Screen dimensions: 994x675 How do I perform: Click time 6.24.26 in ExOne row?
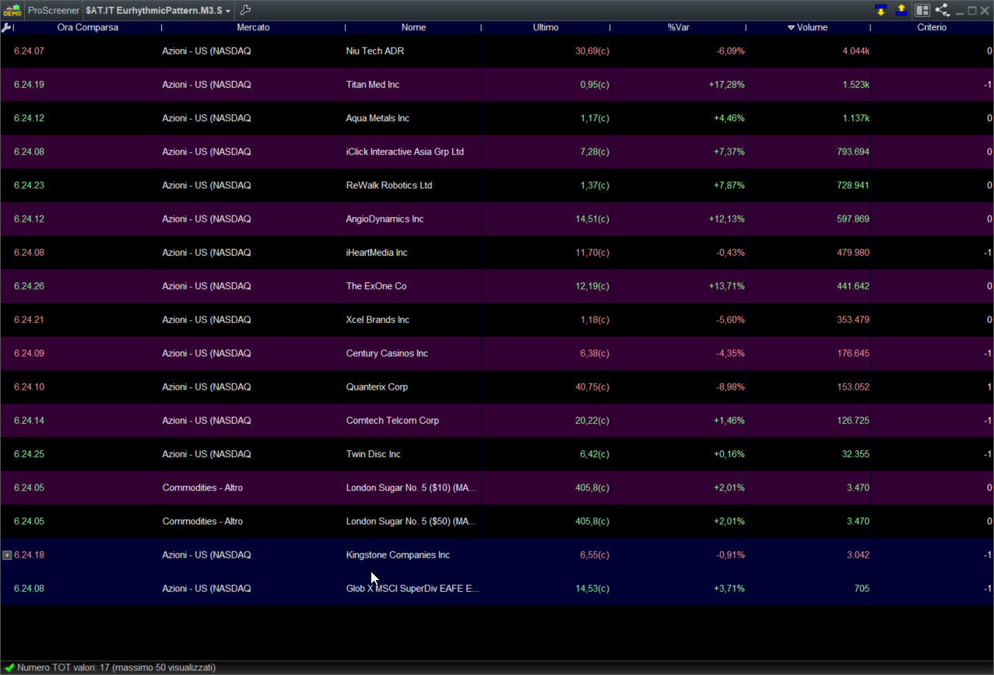coord(29,285)
